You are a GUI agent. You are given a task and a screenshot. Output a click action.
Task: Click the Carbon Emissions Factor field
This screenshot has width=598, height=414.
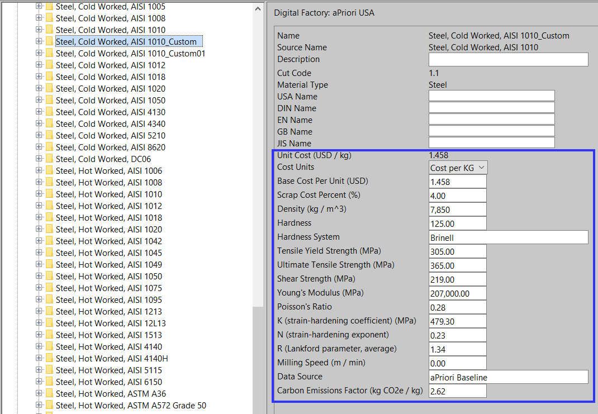458,391
